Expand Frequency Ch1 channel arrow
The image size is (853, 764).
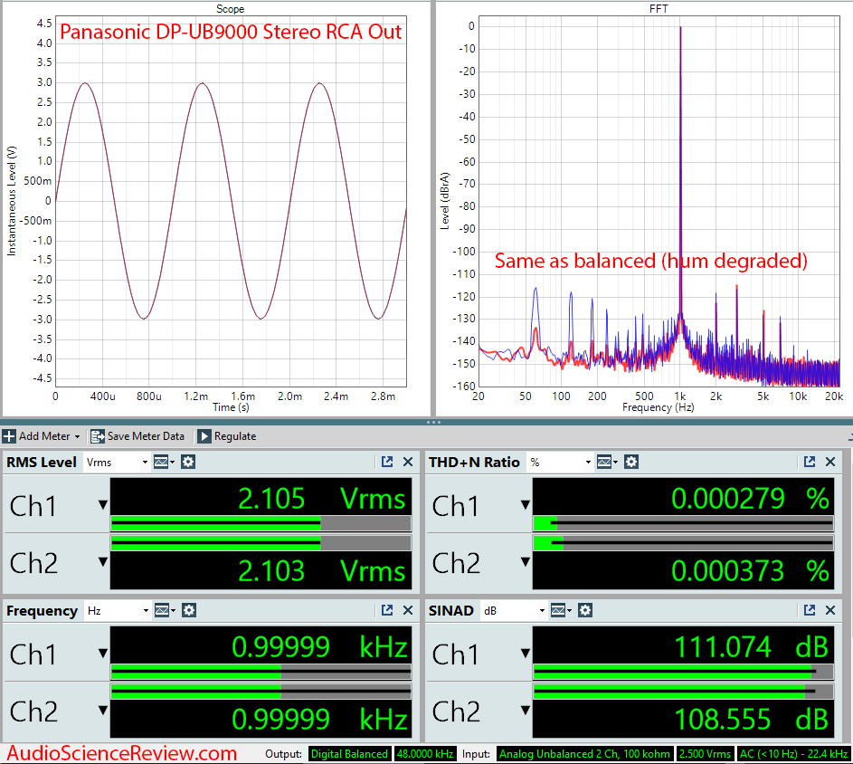pos(103,653)
